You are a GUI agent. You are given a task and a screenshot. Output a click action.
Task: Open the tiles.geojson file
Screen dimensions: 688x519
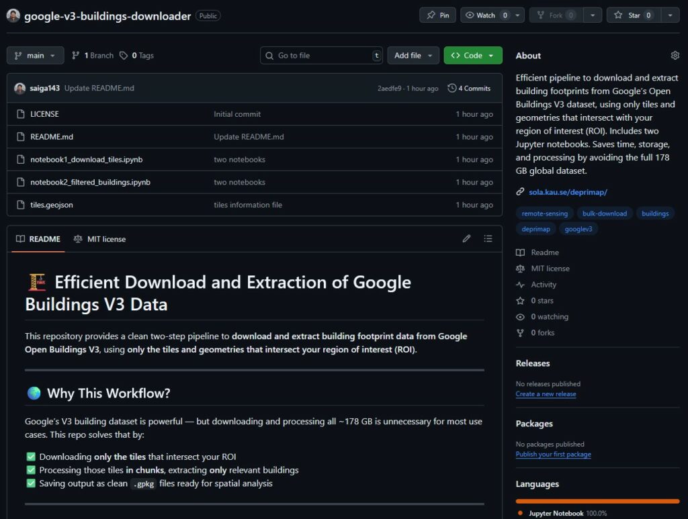click(51, 205)
